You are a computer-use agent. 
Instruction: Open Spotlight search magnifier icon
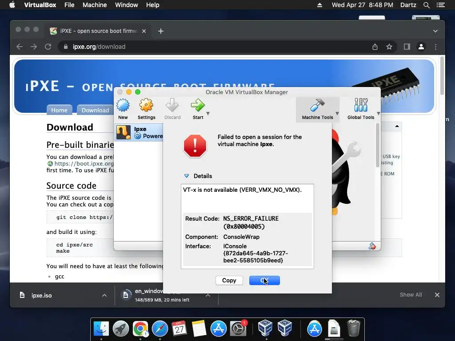coord(426,5)
